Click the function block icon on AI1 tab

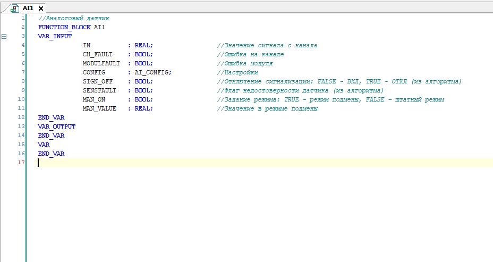pos(15,9)
